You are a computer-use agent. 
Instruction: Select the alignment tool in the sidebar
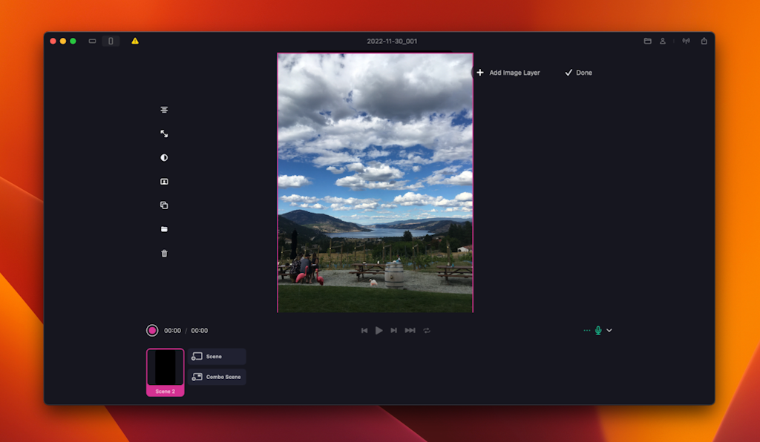(163, 109)
